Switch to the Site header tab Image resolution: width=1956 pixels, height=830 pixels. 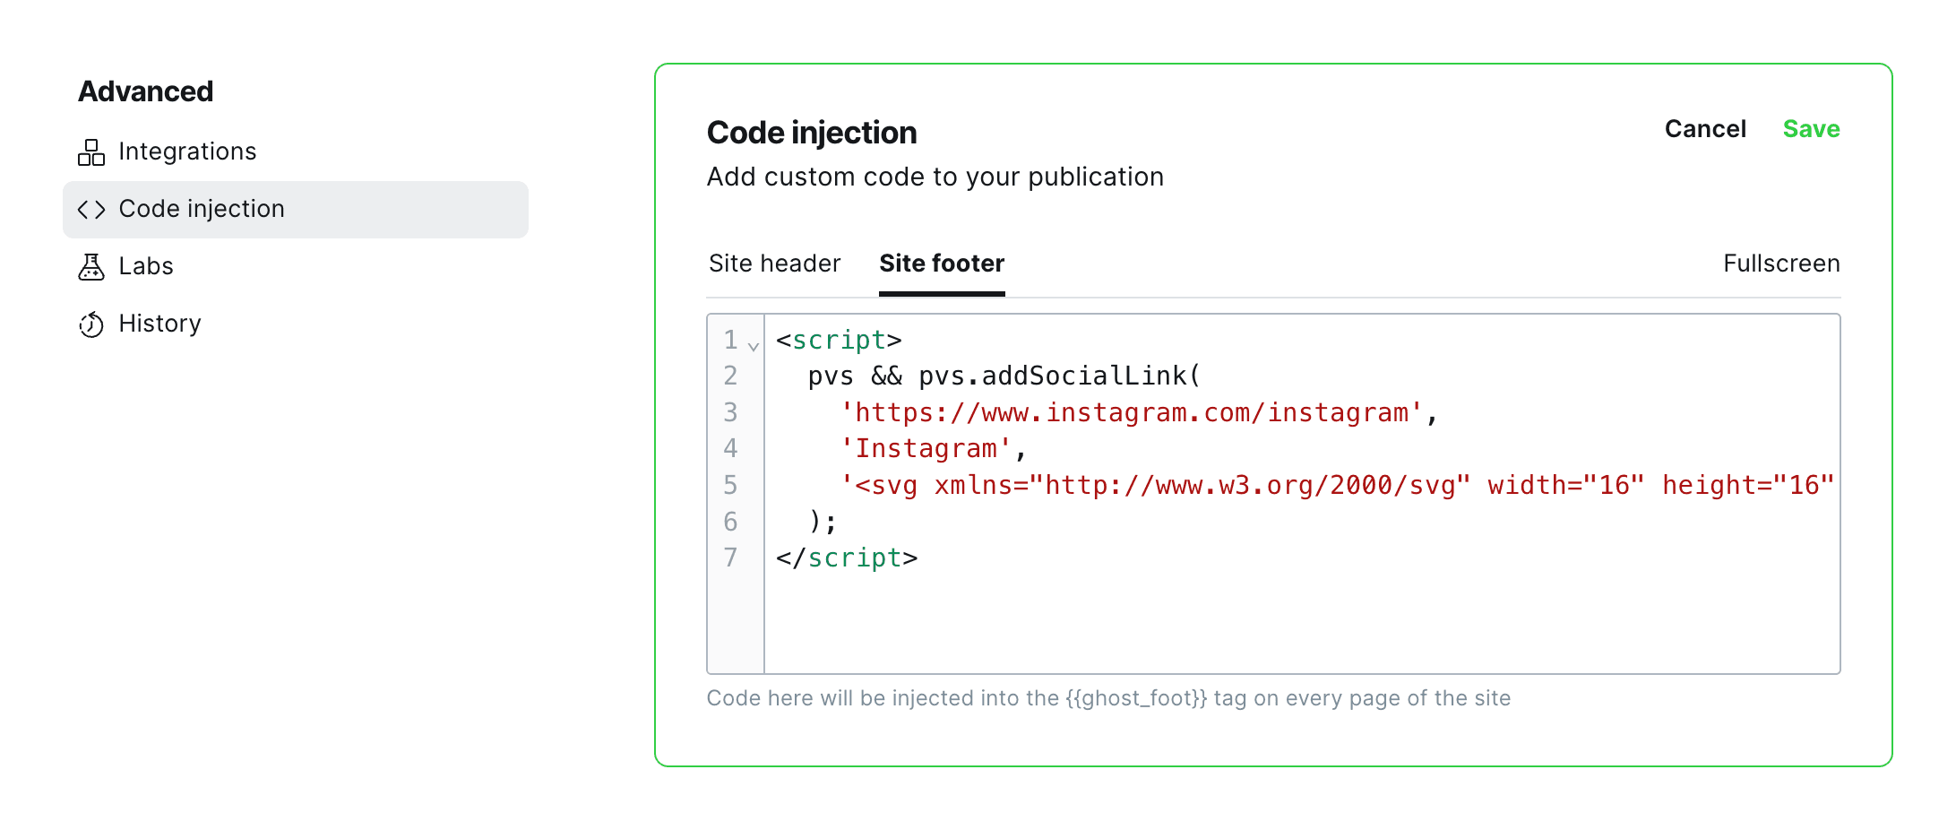(774, 263)
